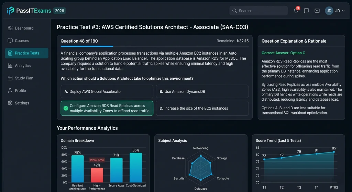Click the Subject Analysis chart title
352x192 pixels.
(x=173, y=140)
